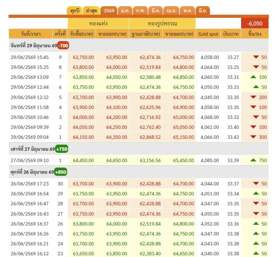Viewport: 273px width, 257px height.
Task: Click green up arrow showing 750 change
Action: [253, 160]
